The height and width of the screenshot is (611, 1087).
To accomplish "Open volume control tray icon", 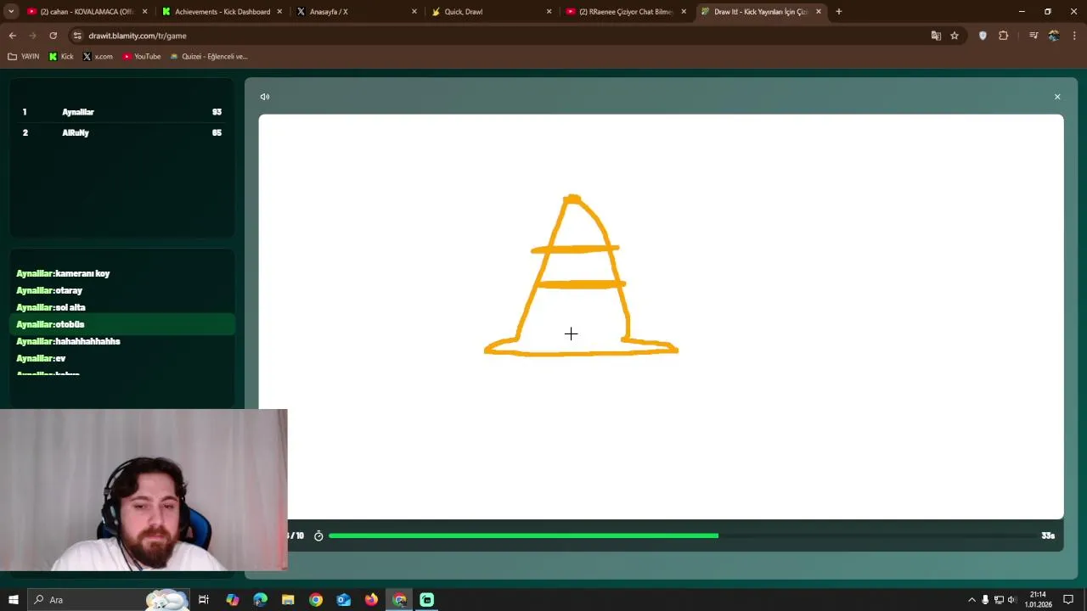I will tap(1012, 600).
